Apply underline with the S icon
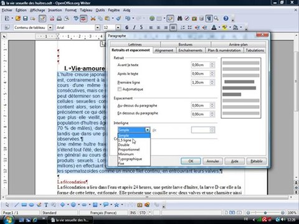299x224 pixels. [x=141, y=27]
